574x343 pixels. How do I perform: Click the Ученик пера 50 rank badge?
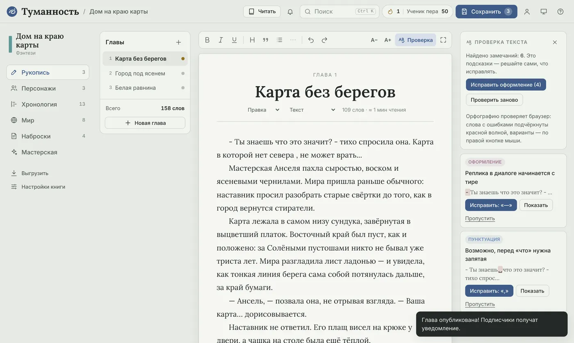427,11
